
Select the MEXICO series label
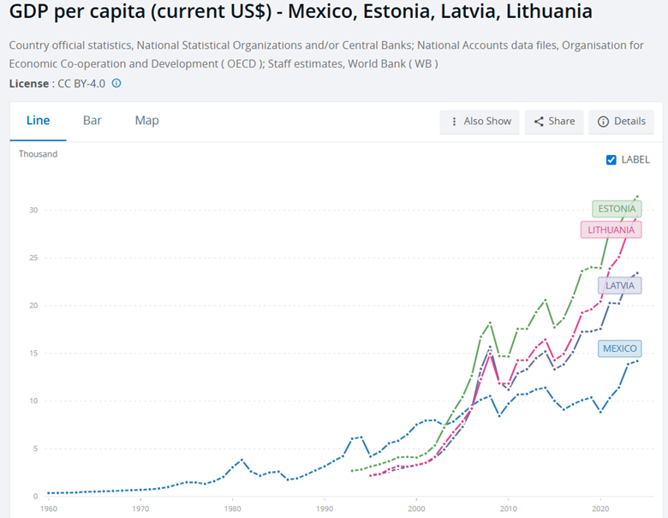tap(619, 348)
